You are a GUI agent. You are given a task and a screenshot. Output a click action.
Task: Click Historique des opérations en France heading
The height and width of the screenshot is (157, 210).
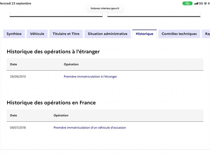(x=51, y=103)
